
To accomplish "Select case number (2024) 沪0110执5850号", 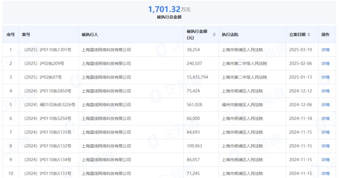I will [47, 91].
